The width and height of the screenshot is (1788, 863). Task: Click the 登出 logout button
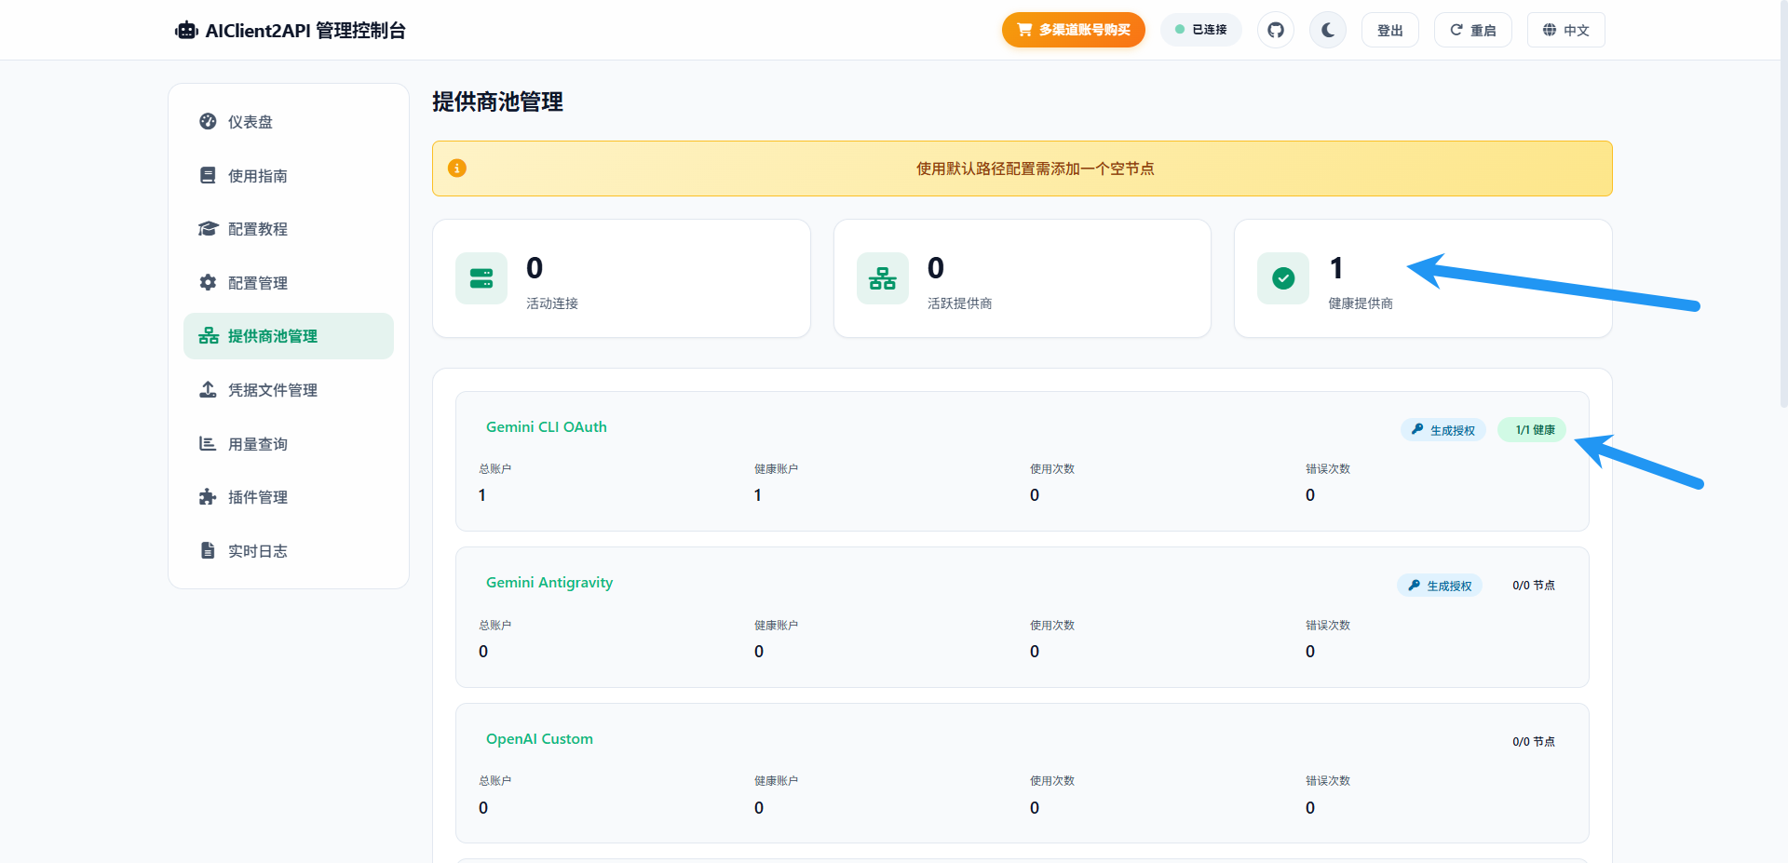click(x=1389, y=31)
